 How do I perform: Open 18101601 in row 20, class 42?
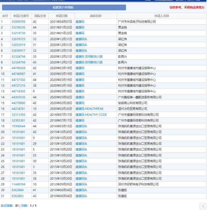pos(19,132)
